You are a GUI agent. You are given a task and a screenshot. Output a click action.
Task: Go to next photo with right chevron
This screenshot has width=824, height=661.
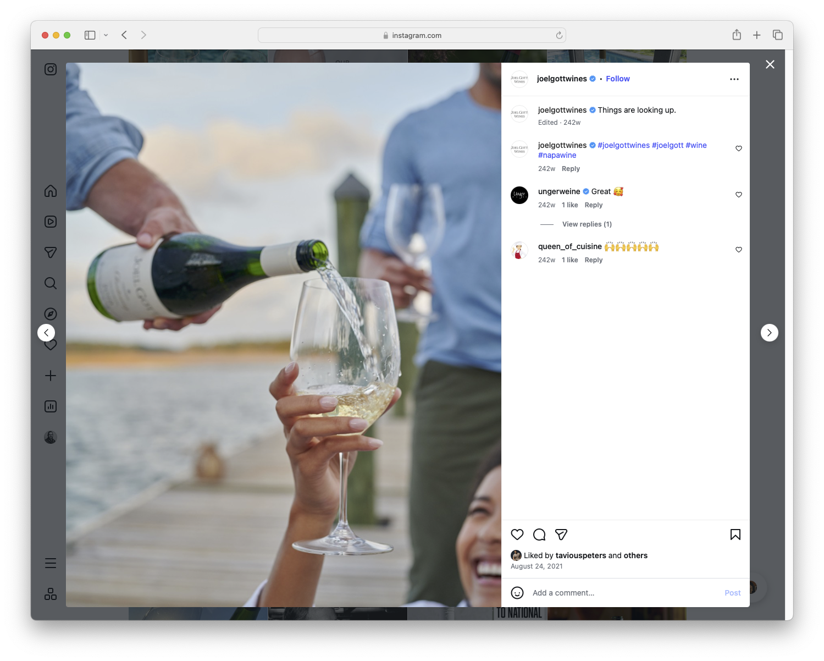pyautogui.click(x=769, y=332)
